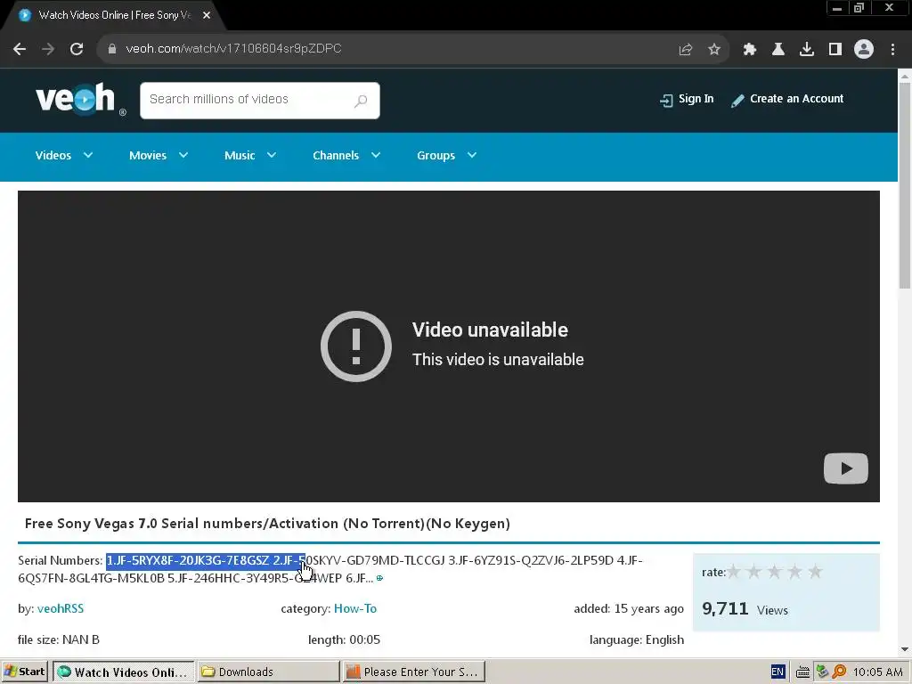The height and width of the screenshot is (684, 912).
Task: Click the Video unavailable exclamation icon
Action: pyautogui.click(x=356, y=346)
